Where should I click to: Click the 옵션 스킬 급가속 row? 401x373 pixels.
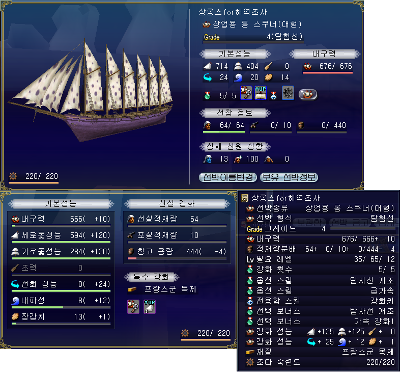(x=321, y=290)
